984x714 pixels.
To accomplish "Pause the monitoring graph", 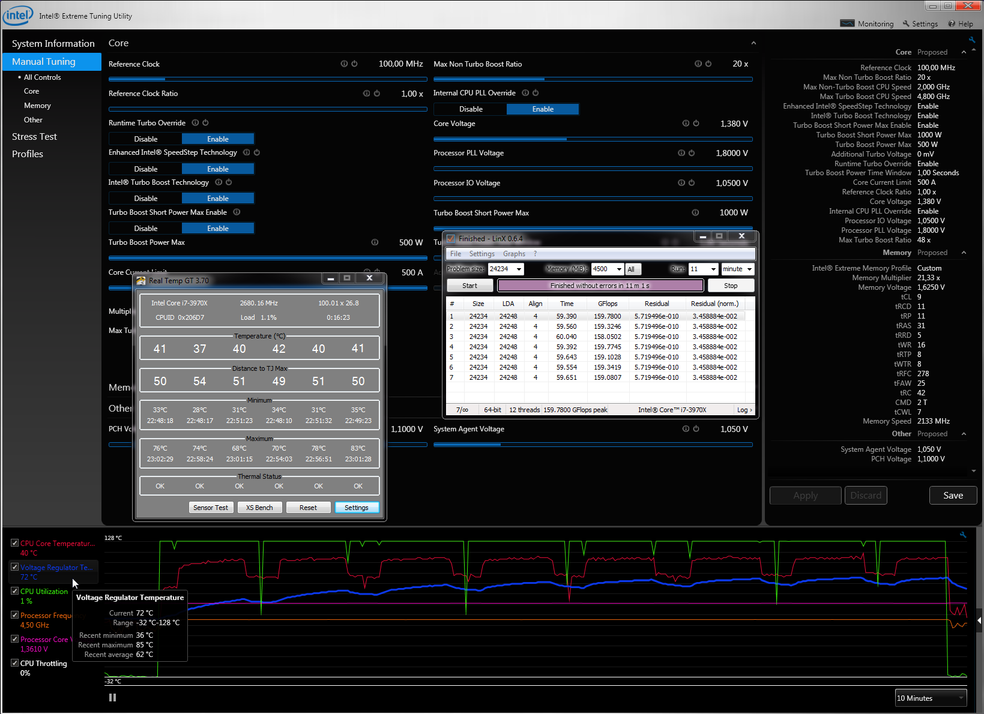I will 112,697.
